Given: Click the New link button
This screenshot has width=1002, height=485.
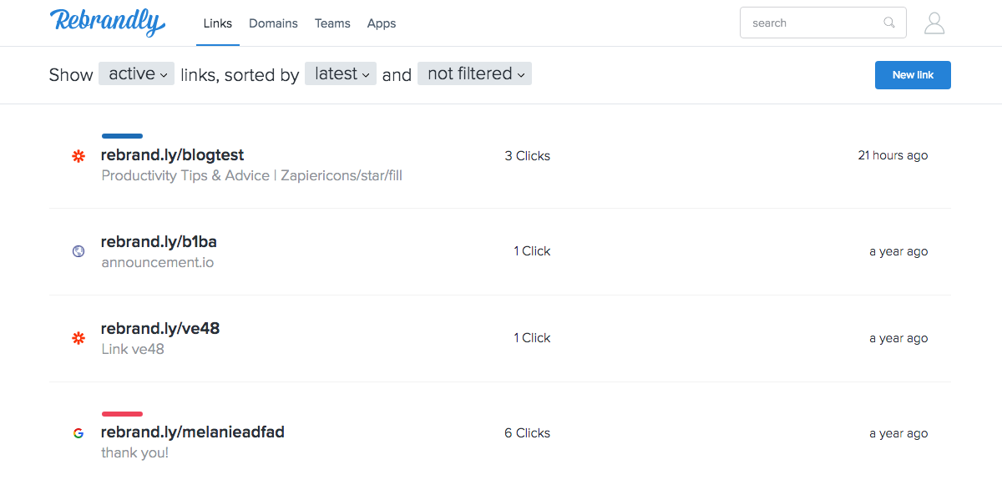Looking at the screenshot, I should click(x=913, y=74).
